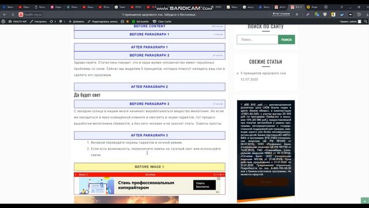This screenshot has width=369, height=208.
Task: Click Clear Cache in the admin bar
Action: 162,21
